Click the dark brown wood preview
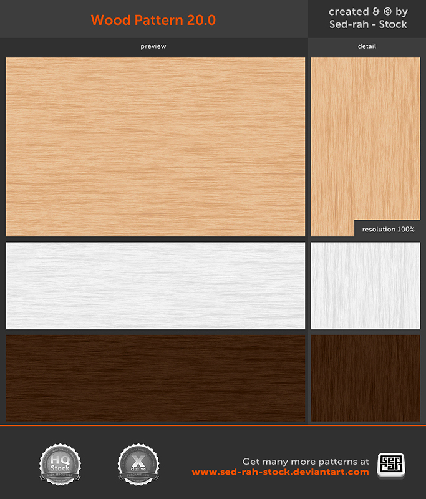 pos(155,378)
